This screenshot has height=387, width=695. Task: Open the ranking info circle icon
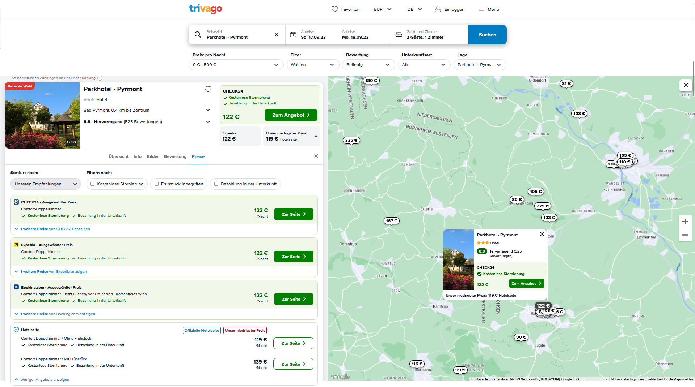[x=100, y=78]
